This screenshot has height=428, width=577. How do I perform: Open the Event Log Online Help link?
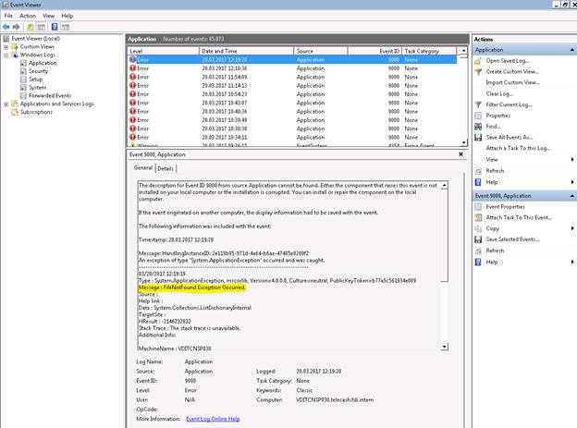(x=213, y=419)
